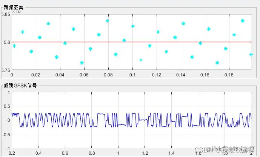Click the 解跳GFSK信号 panel title
Viewport: 260px width, 157px height.
(20, 85)
